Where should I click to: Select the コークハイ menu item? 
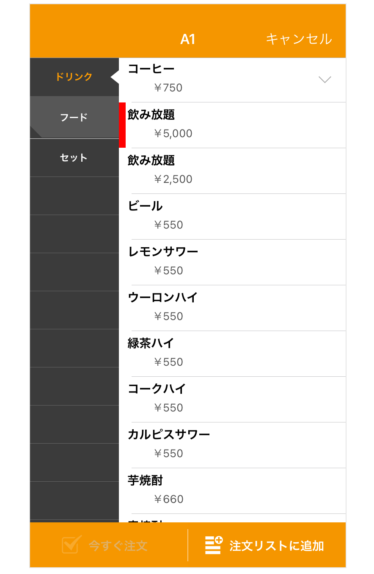(x=233, y=399)
